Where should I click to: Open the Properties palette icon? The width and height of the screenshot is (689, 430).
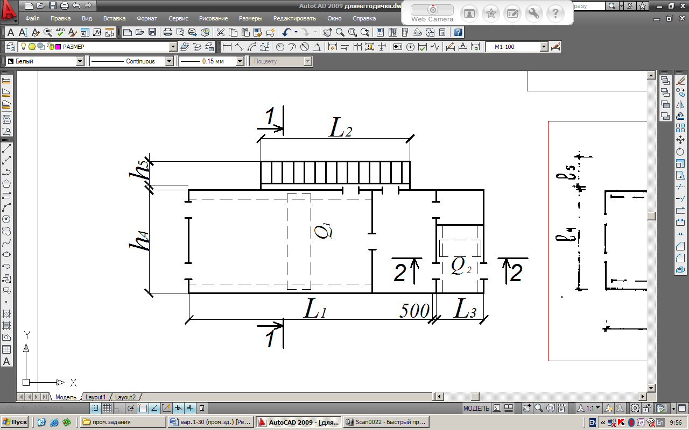pos(381,32)
